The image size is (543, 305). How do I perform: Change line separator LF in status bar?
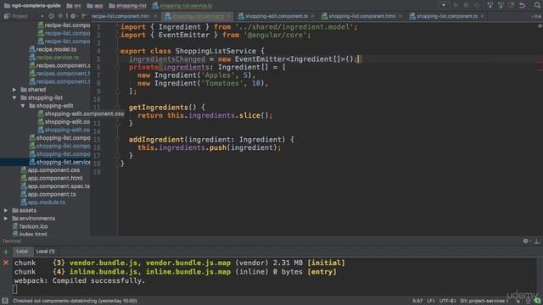pyautogui.click(x=431, y=301)
